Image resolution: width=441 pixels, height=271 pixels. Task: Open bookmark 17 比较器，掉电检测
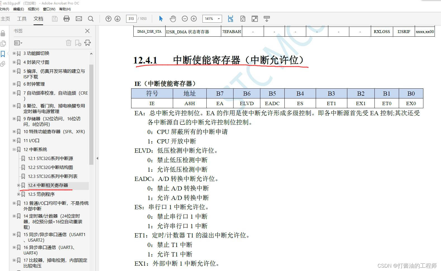point(55,263)
